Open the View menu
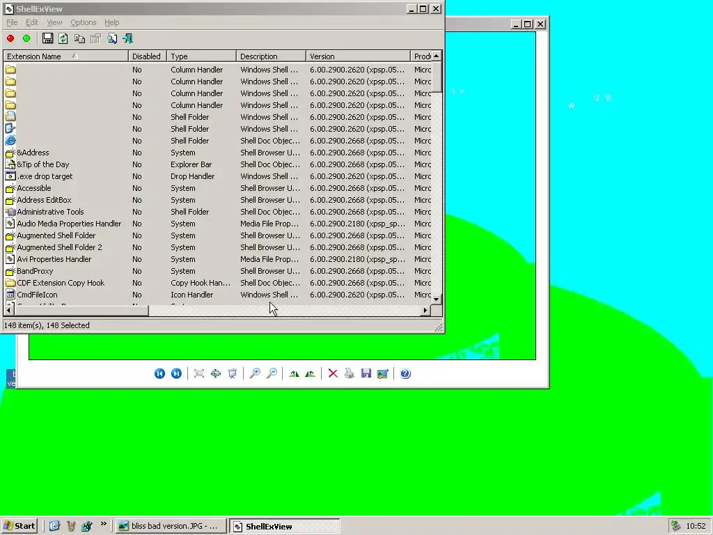Image resolution: width=713 pixels, height=535 pixels. (54, 22)
